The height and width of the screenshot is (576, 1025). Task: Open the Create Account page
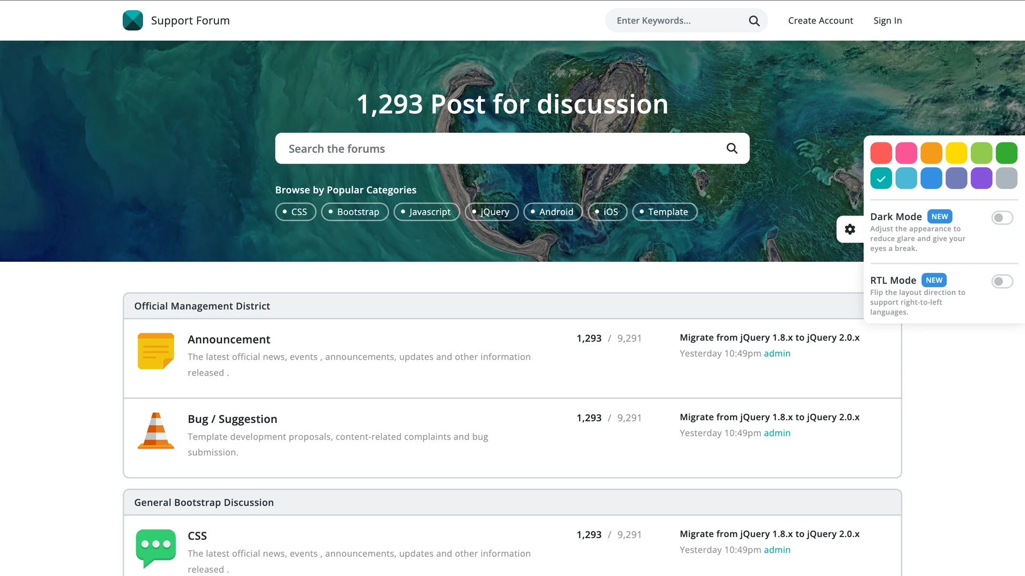point(821,20)
